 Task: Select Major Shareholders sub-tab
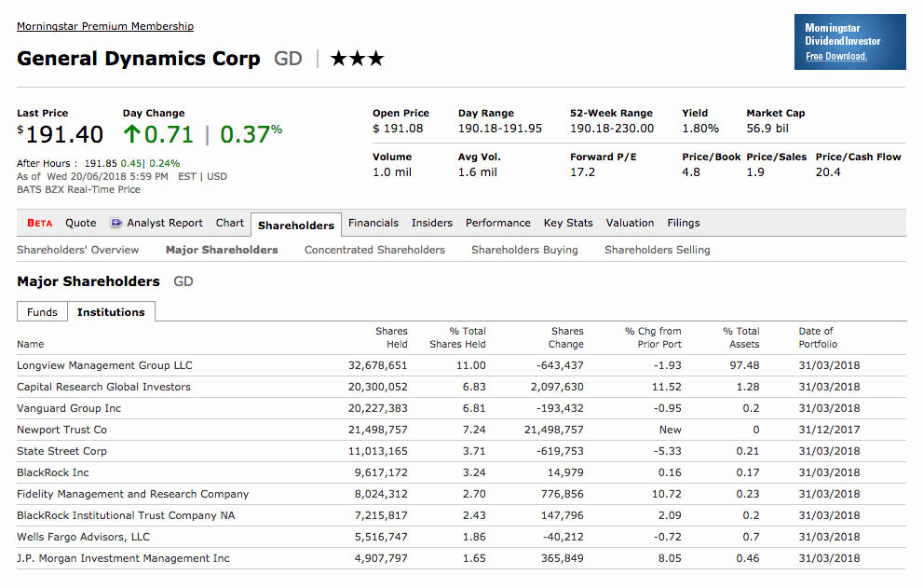tap(222, 250)
